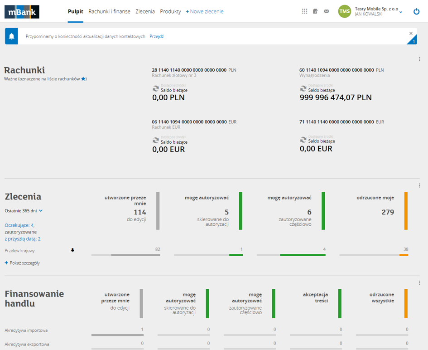The height and width of the screenshot is (350, 428).
Task: Click the mBank logo
Action: (22, 12)
